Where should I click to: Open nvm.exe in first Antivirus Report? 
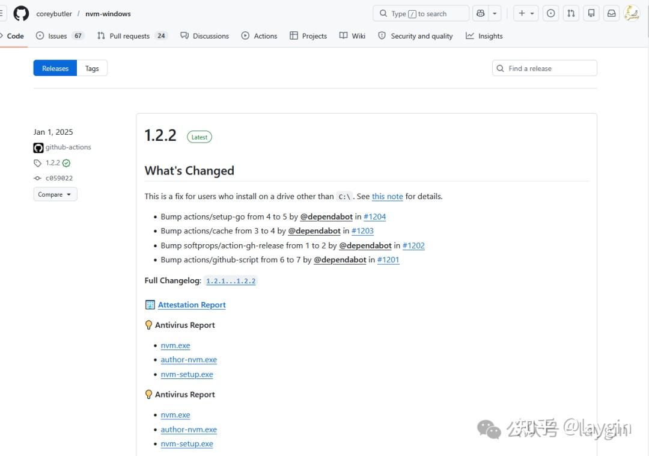175,345
